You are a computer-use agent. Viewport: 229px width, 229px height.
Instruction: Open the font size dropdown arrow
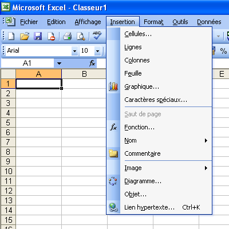coord(97,51)
